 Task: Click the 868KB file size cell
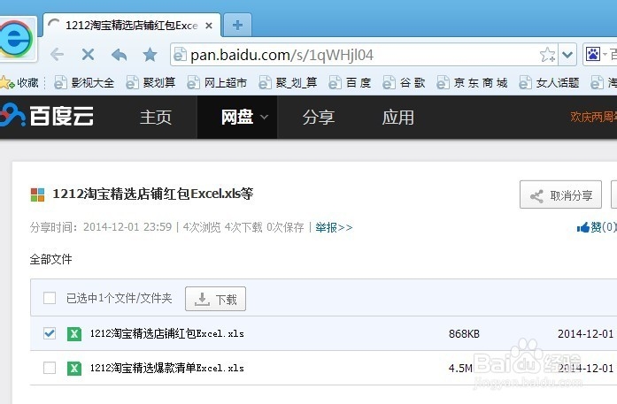coord(464,333)
